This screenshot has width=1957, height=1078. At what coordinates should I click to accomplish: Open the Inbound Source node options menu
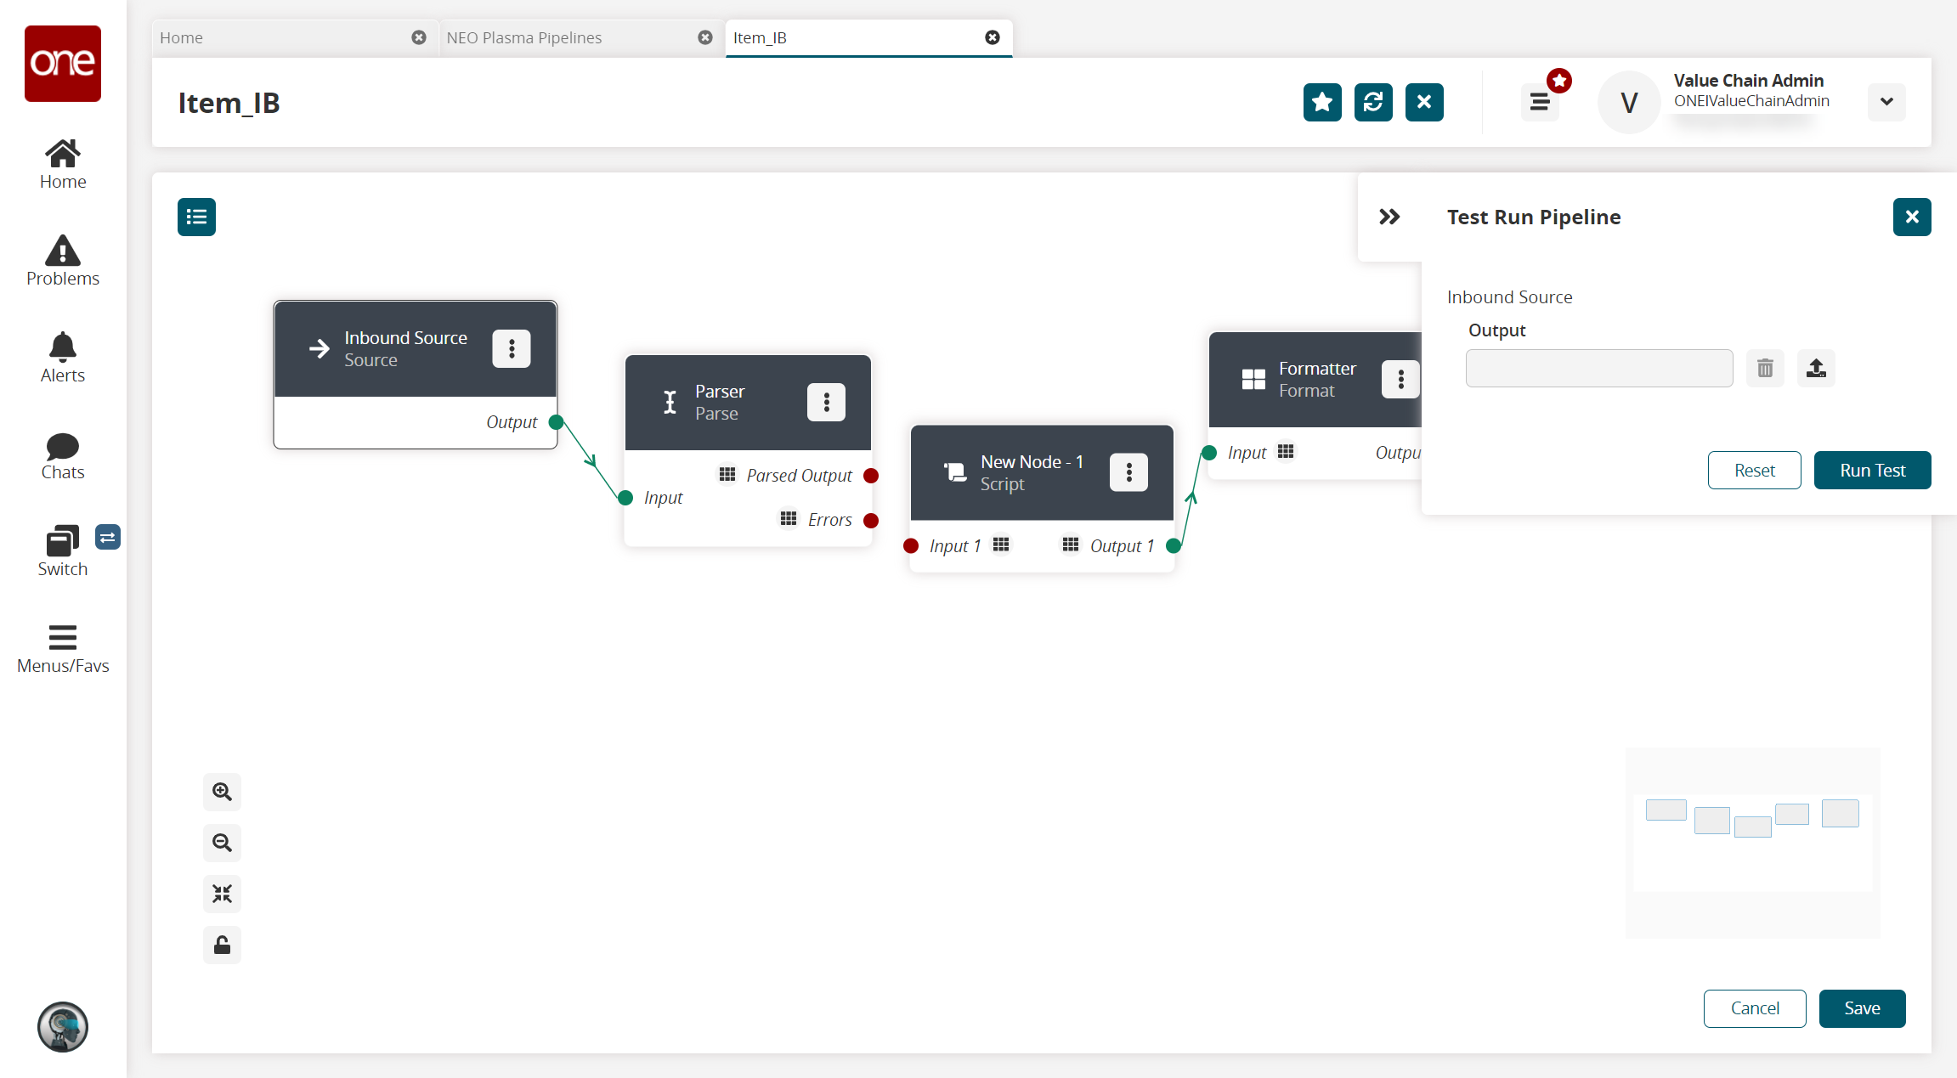[x=512, y=348]
